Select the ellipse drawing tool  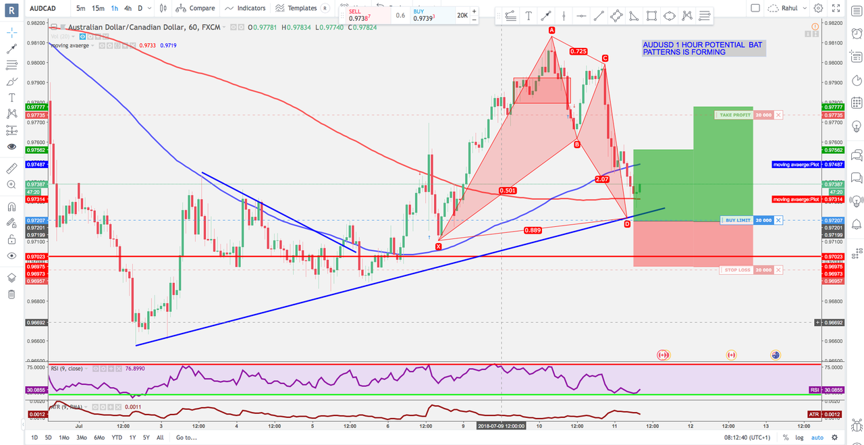[x=669, y=16]
